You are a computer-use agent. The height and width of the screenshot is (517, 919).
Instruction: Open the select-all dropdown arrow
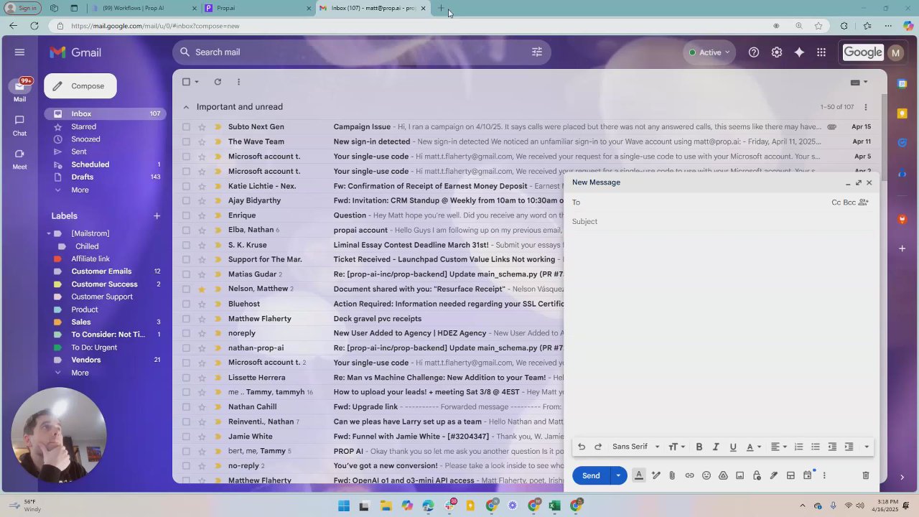point(197,82)
